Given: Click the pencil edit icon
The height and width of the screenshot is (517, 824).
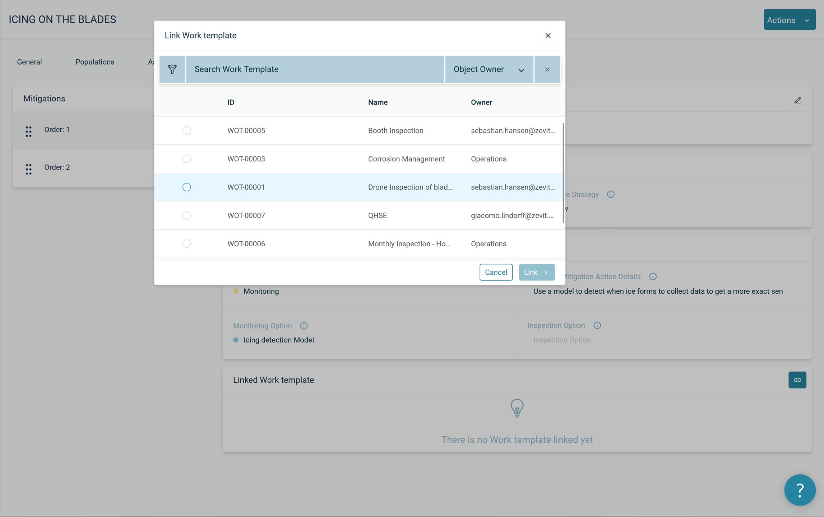Looking at the screenshot, I should (x=797, y=101).
